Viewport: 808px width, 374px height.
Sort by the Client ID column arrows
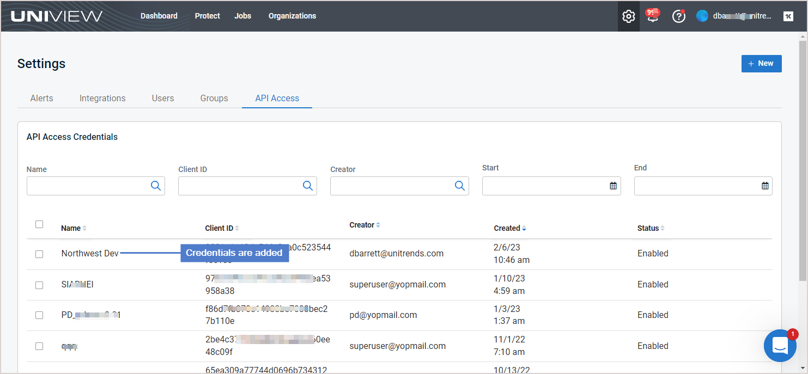click(x=237, y=228)
